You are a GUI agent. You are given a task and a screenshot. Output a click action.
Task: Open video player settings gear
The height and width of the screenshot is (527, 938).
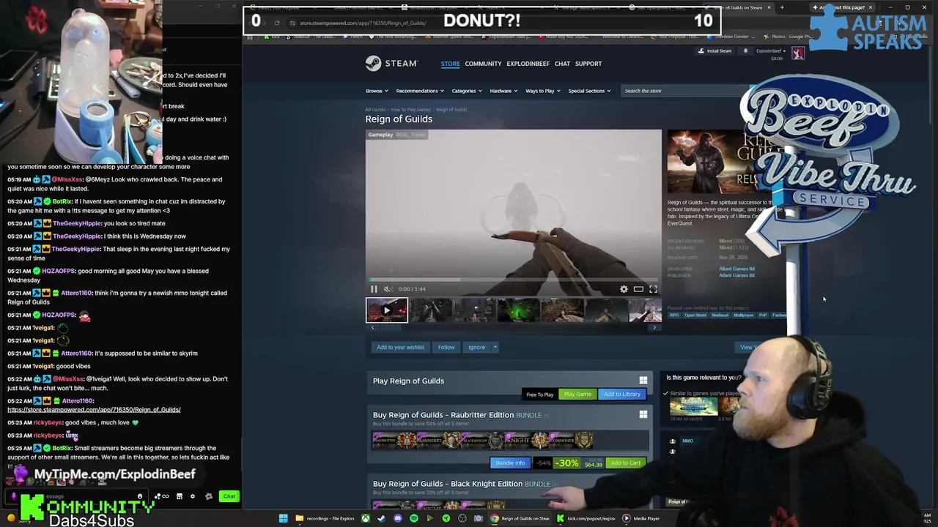tap(624, 289)
